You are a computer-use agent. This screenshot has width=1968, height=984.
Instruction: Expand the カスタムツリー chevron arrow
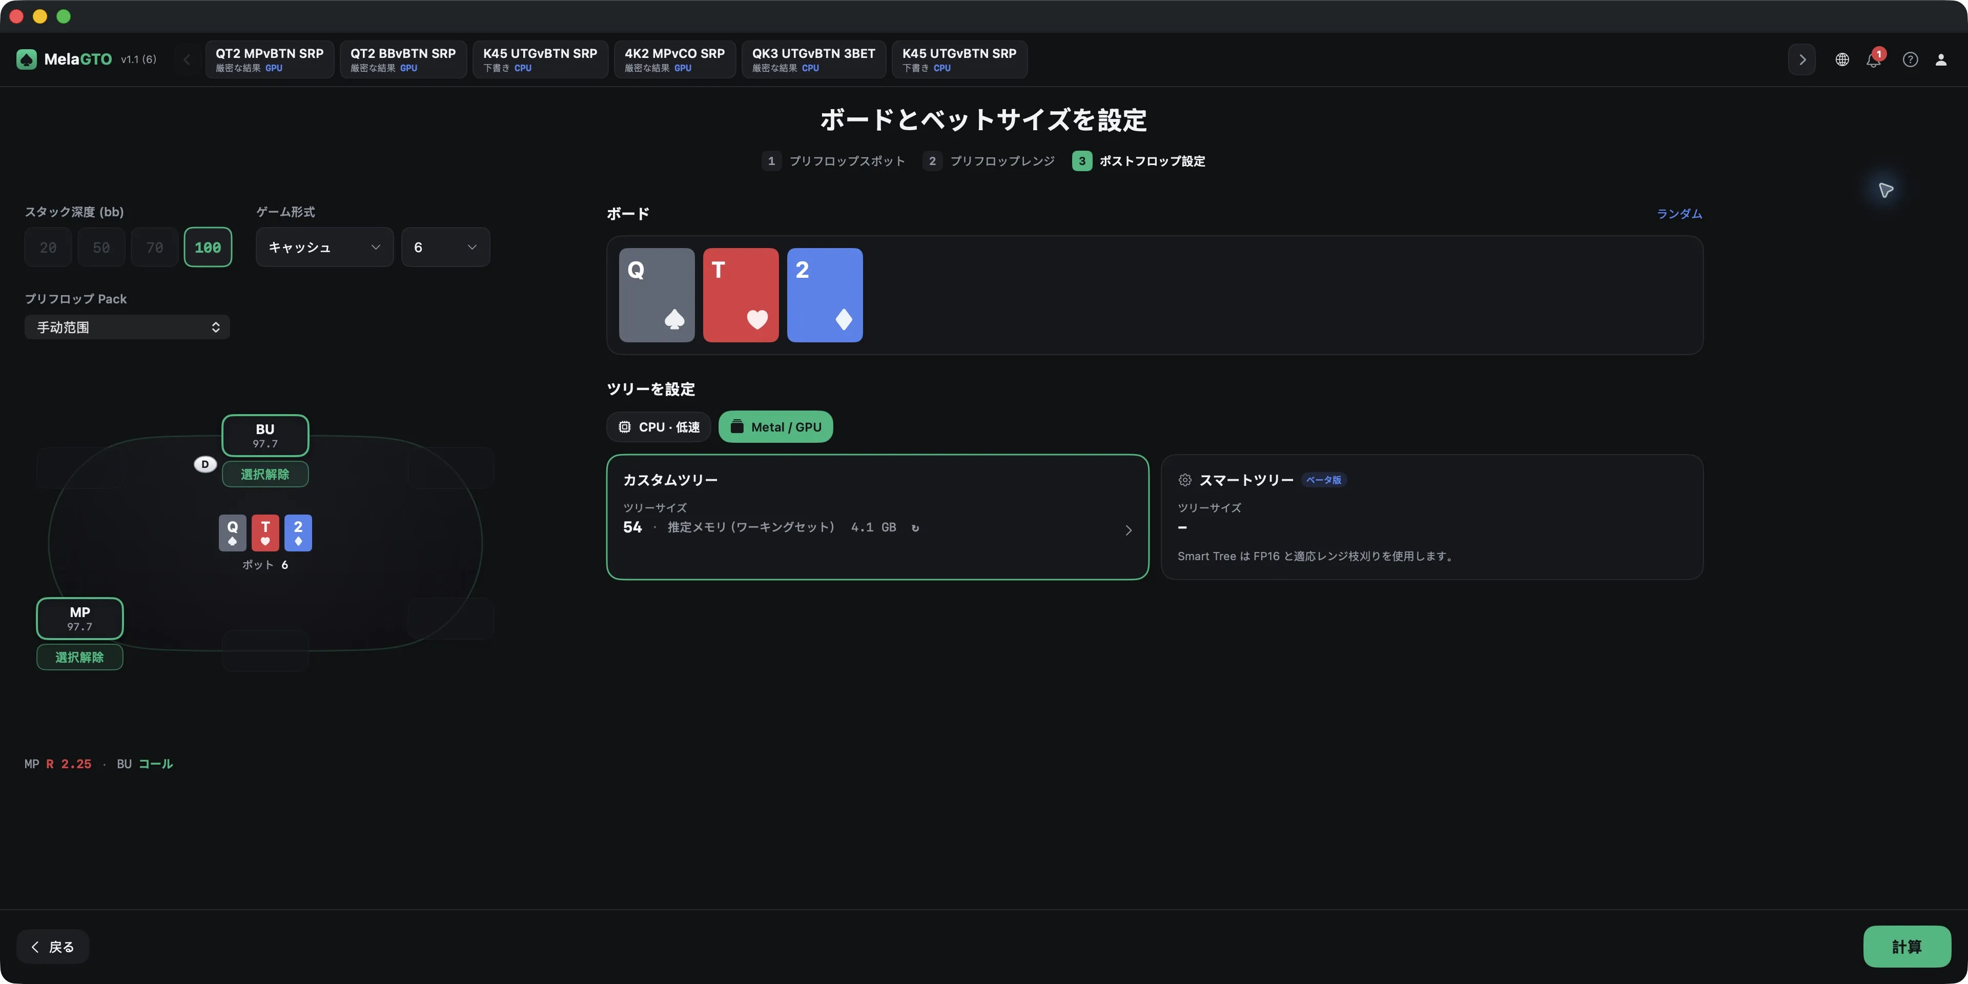tap(1129, 530)
